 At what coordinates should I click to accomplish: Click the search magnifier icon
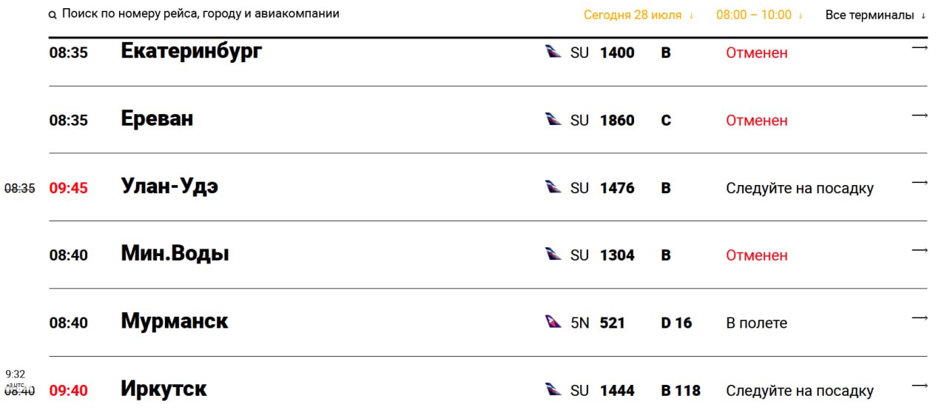click(53, 15)
